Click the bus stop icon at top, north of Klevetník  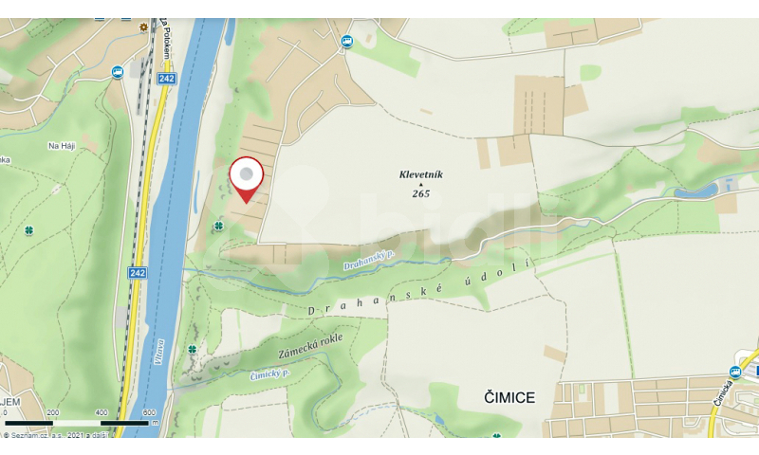(346, 41)
